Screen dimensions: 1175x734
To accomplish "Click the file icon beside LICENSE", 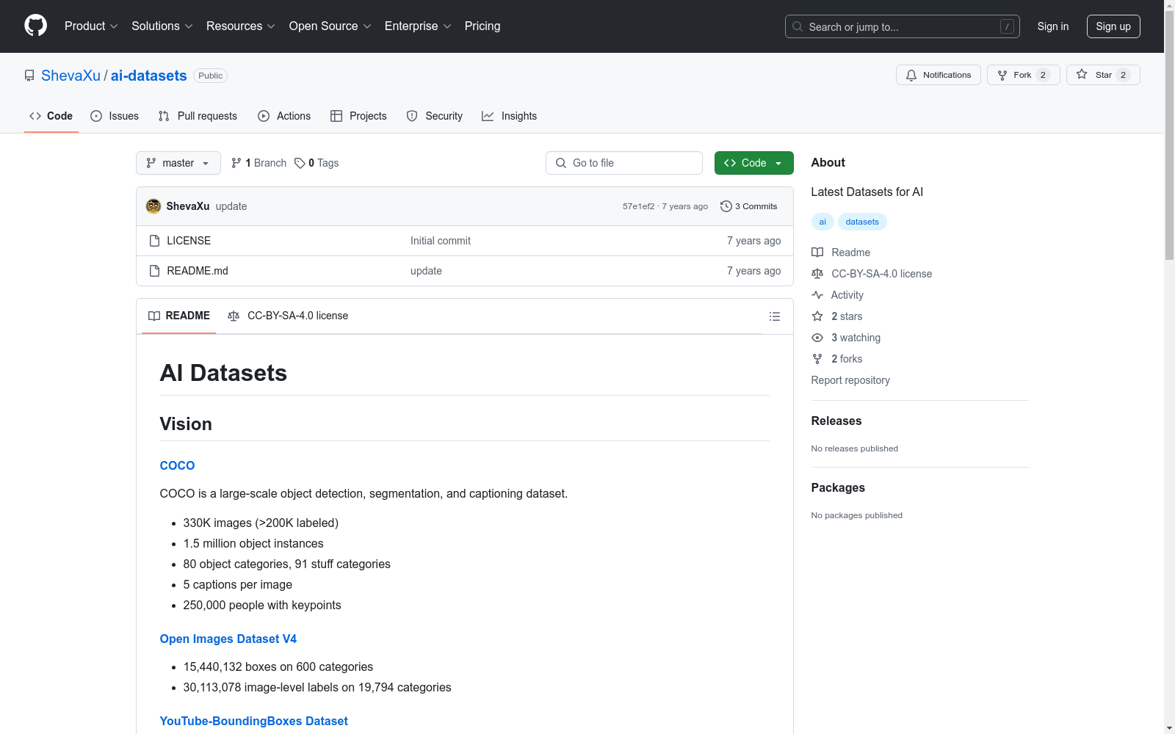I will click(154, 241).
